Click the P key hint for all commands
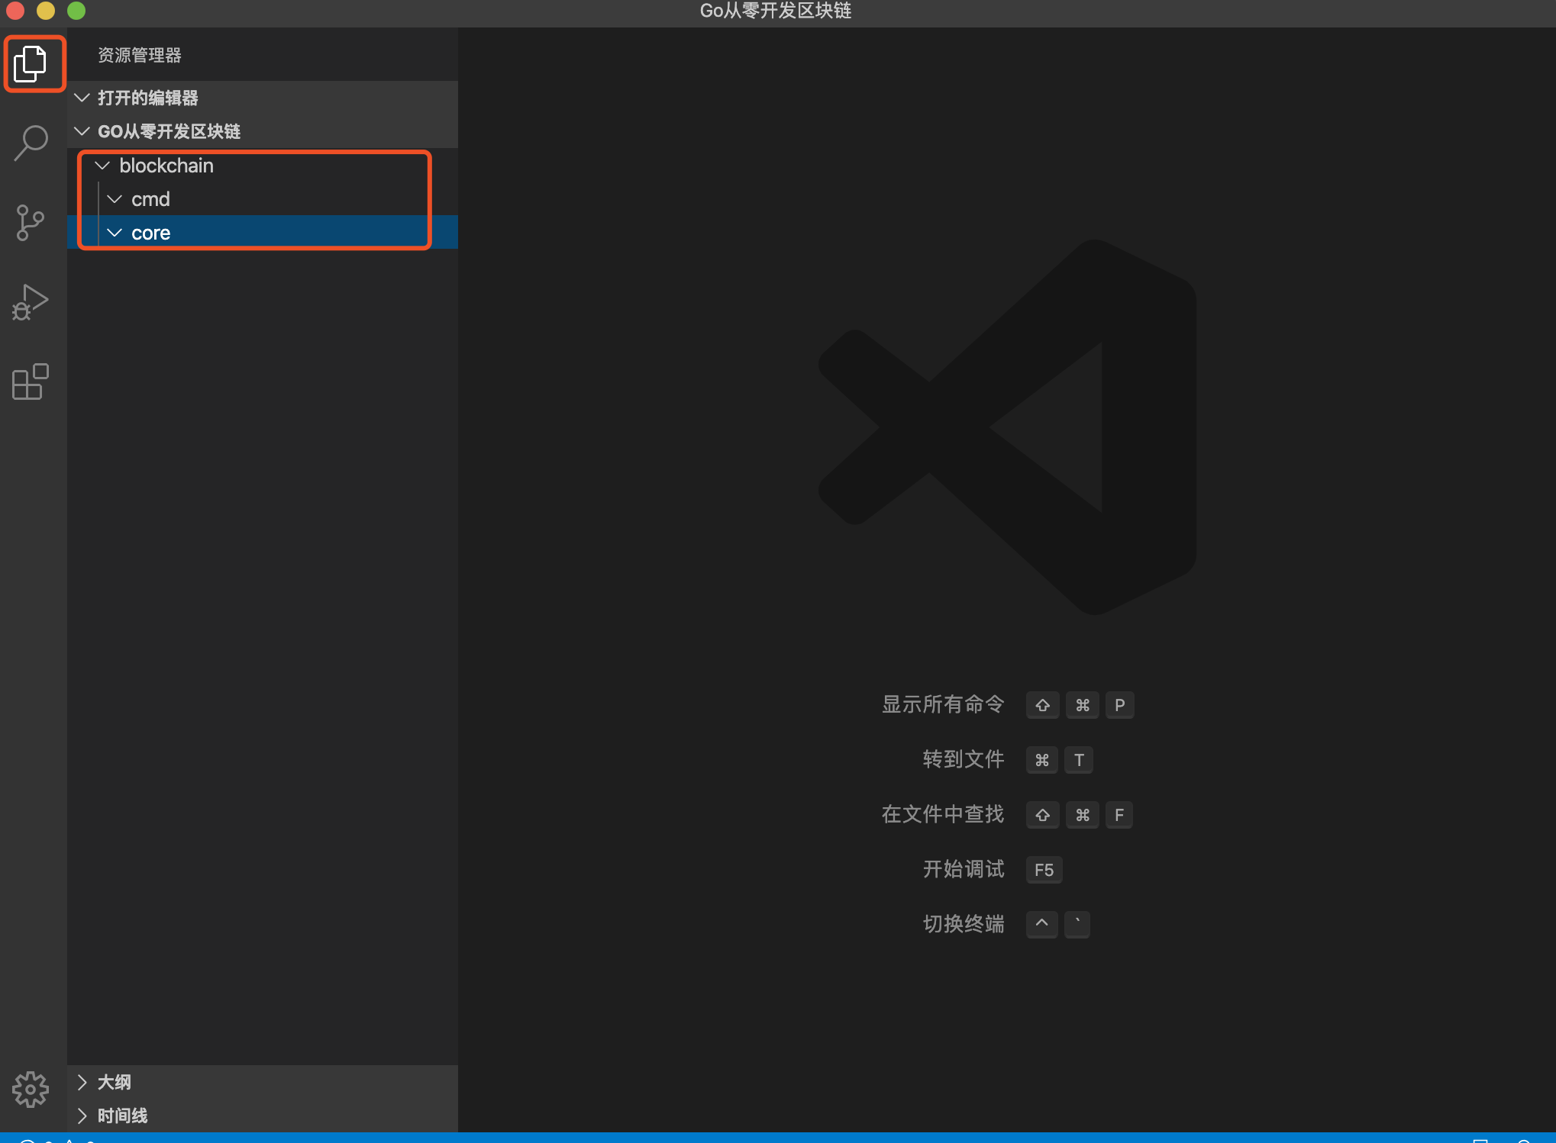Viewport: 1556px width, 1143px height. tap(1119, 705)
